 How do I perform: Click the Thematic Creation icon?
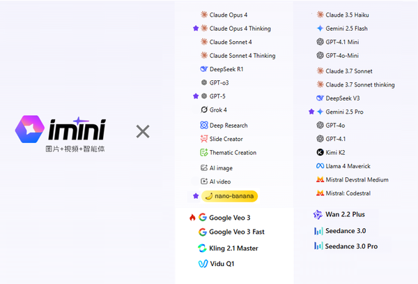[x=204, y=152]
